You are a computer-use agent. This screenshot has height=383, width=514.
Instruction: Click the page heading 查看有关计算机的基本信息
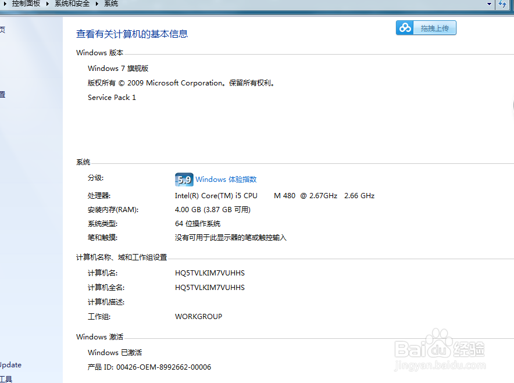[x=132, y=34]
